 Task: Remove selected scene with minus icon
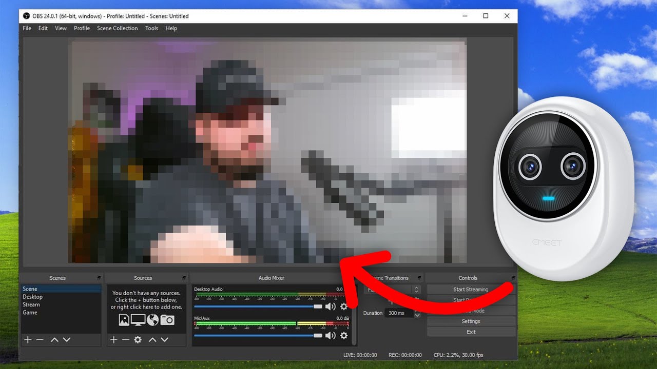click(40, 340)
